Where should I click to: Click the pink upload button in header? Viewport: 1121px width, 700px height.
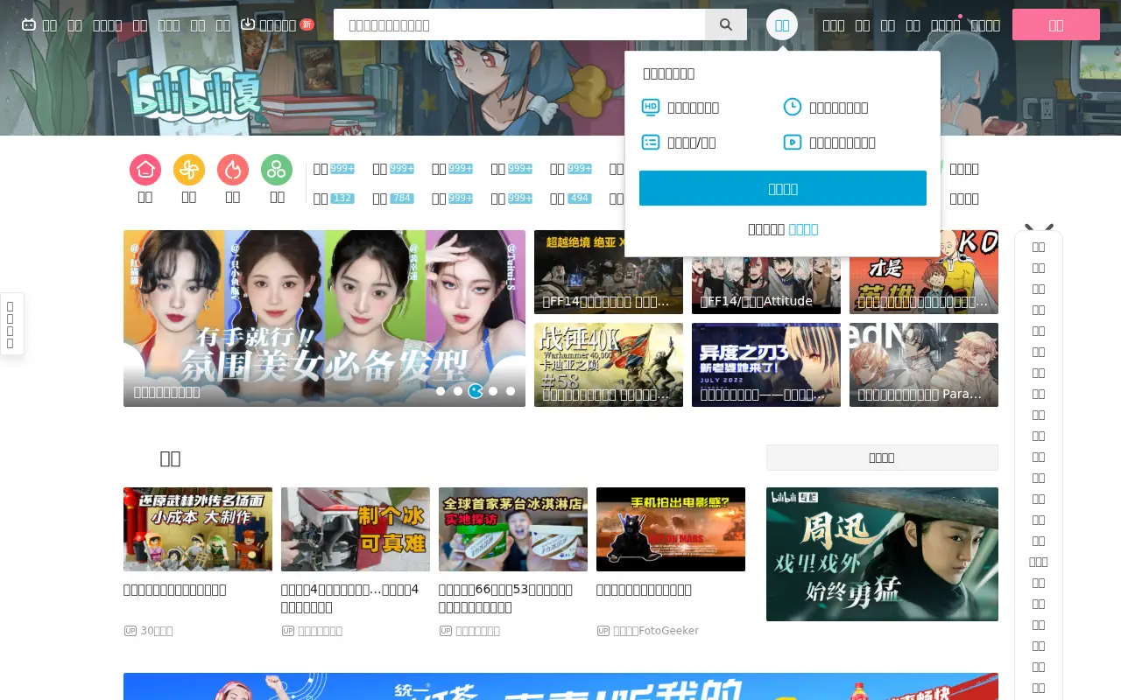point(1056,24)
